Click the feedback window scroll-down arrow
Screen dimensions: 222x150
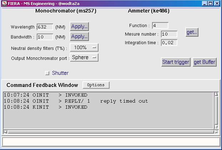coord(216,126)
